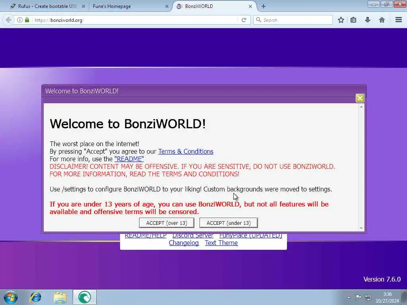
Task: Switch to Fune's Homepage tab
Action: point(130,6)
